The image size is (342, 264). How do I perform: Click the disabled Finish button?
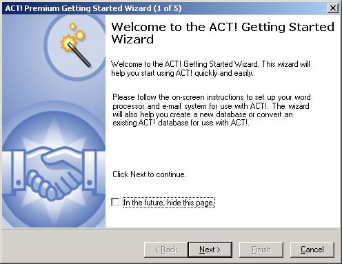261,250
